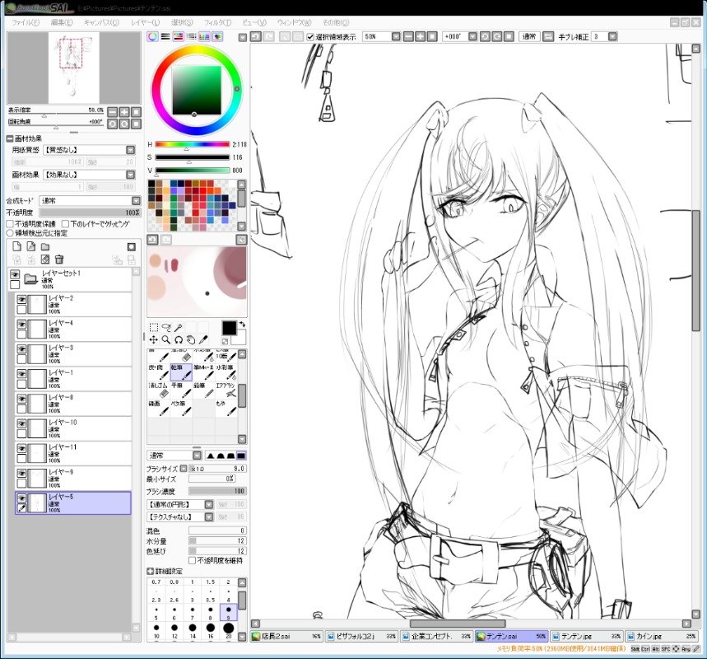Select the magic wand tool
707x659 pixels.
tap(179, 327)
